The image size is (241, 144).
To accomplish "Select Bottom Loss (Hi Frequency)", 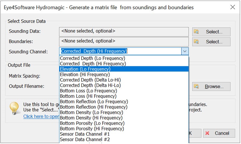I will (124, 96).
